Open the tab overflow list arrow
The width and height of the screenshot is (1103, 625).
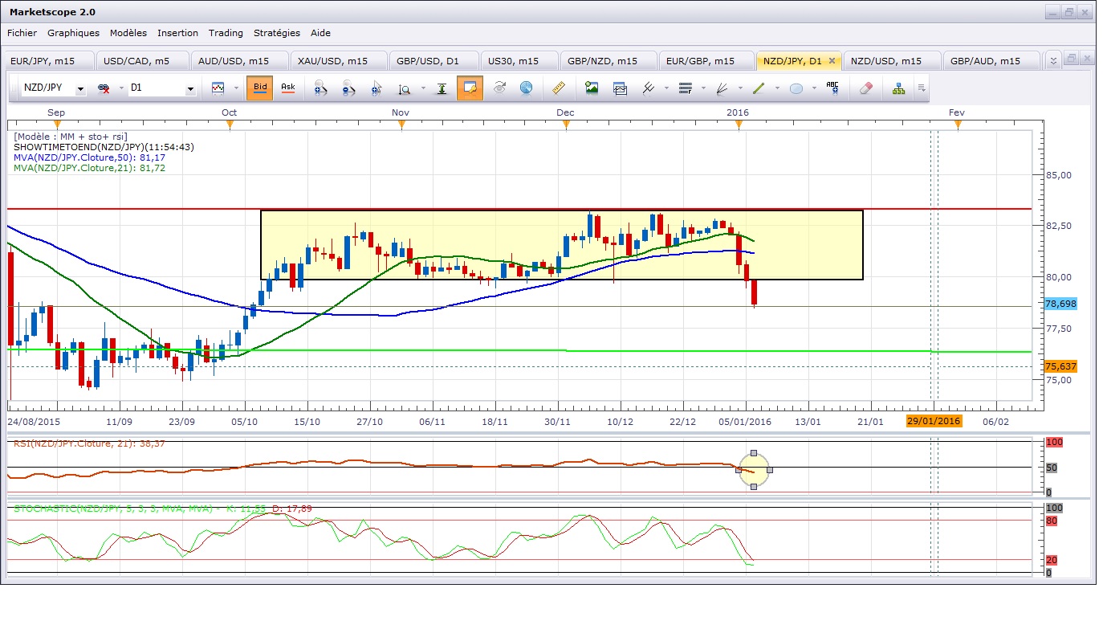coord(1054,60)
